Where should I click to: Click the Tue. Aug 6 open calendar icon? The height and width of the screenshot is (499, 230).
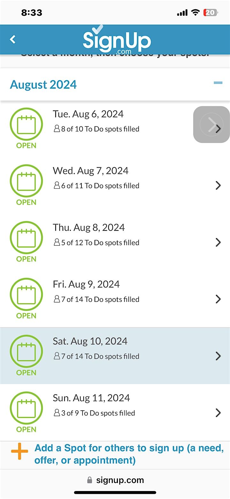pyautogui.click(x=26, y=125)
